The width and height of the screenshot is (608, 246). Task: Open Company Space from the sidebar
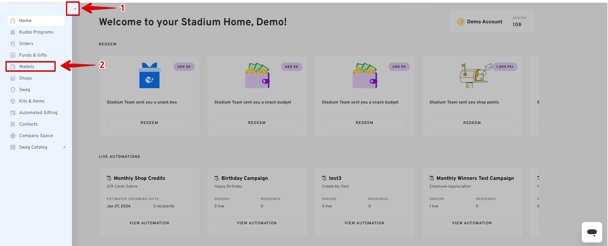(36, 136)
